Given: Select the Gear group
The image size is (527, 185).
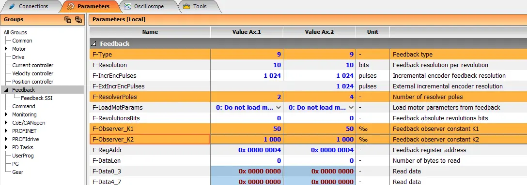Looking at the screenshot, I should (x=17, y=172).
